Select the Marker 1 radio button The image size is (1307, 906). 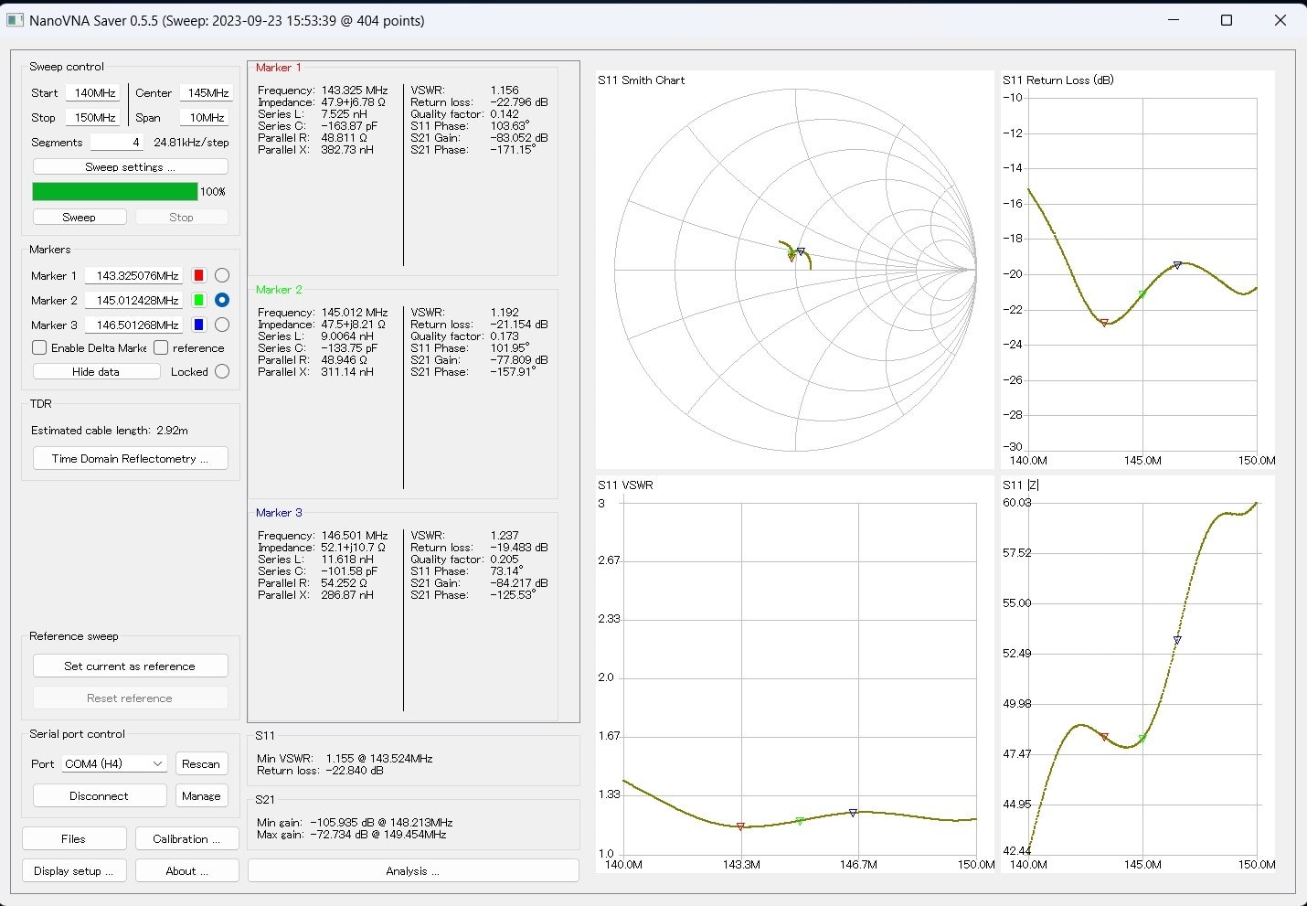222,275
